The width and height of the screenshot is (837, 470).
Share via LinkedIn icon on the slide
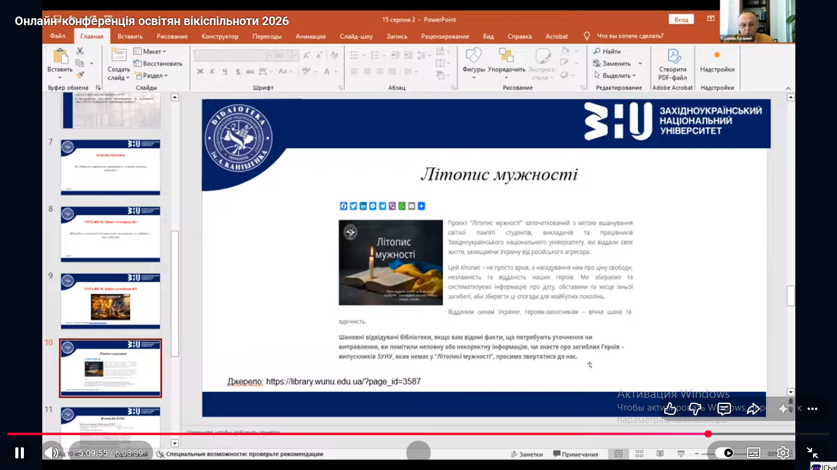(x=363, y=206)
